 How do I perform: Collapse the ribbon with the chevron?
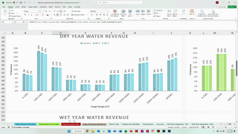(235, 18)
